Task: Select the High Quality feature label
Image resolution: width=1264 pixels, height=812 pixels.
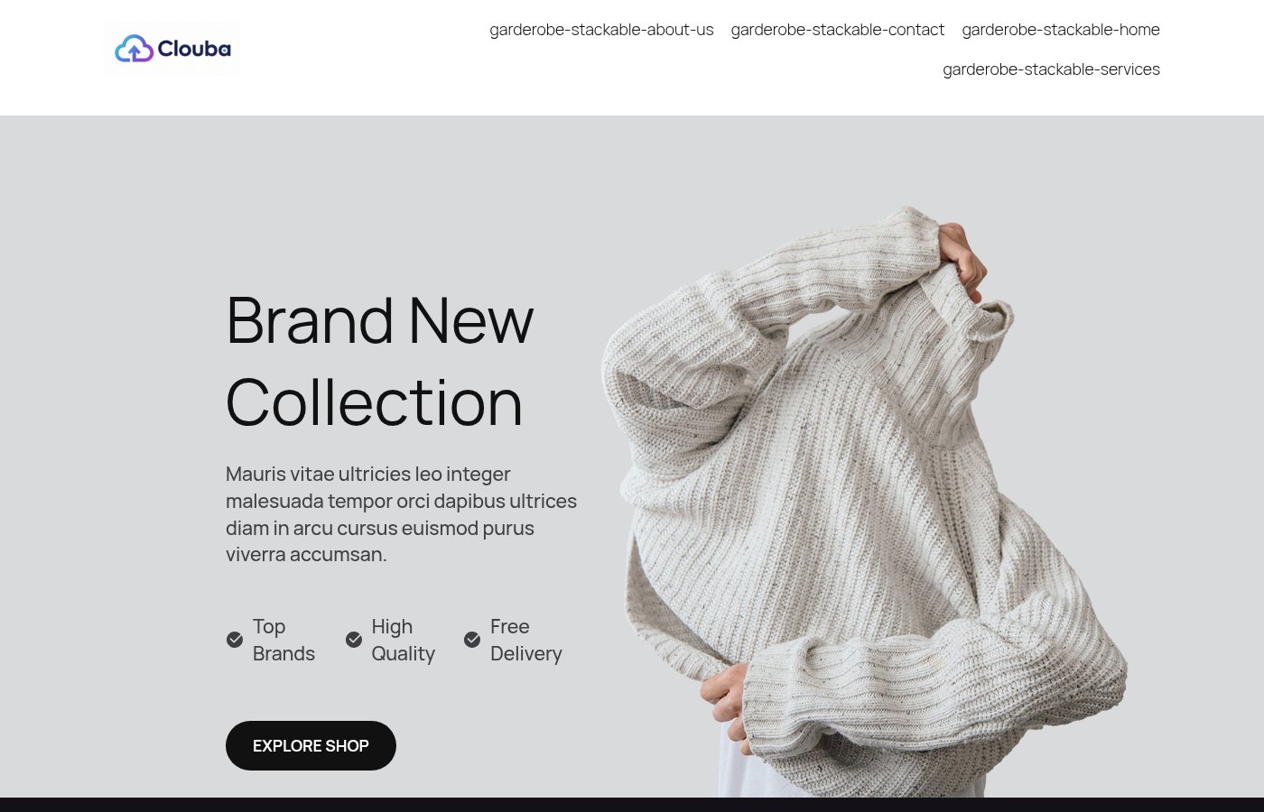Action: pyautogui.click(x=403, y=640)
